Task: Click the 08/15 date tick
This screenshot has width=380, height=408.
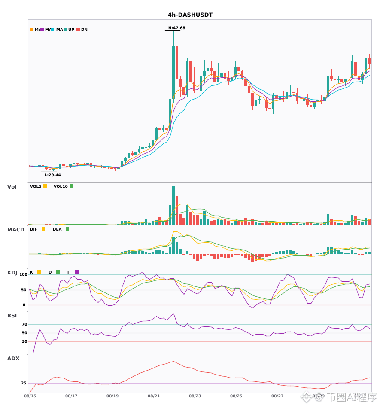Action: [30, 396]
